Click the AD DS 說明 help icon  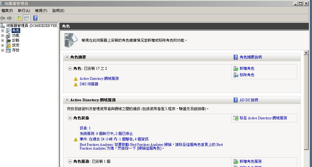pyautogui.click(x=236, y=100)
